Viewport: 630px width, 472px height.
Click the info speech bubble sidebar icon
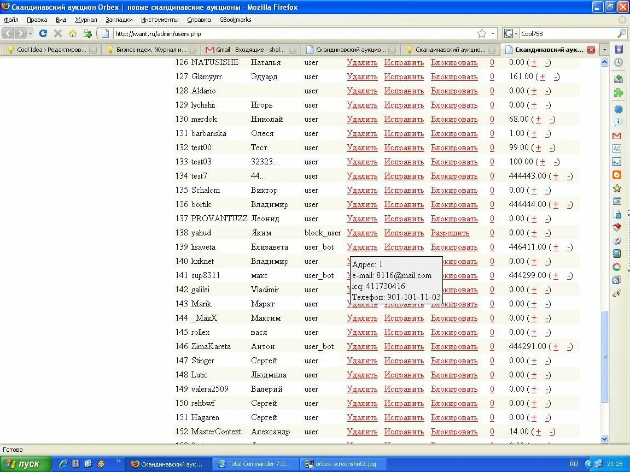coord(619,122)
